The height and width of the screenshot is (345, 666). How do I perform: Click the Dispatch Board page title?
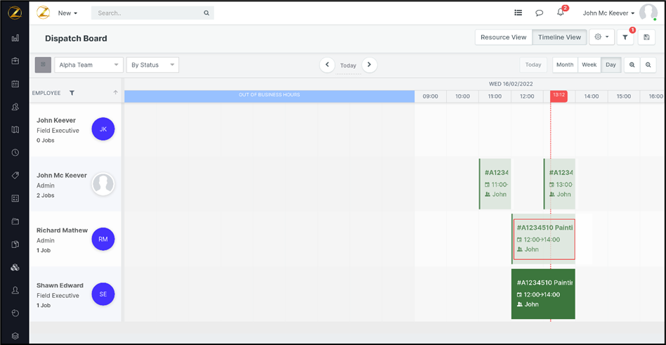point(76,39)
